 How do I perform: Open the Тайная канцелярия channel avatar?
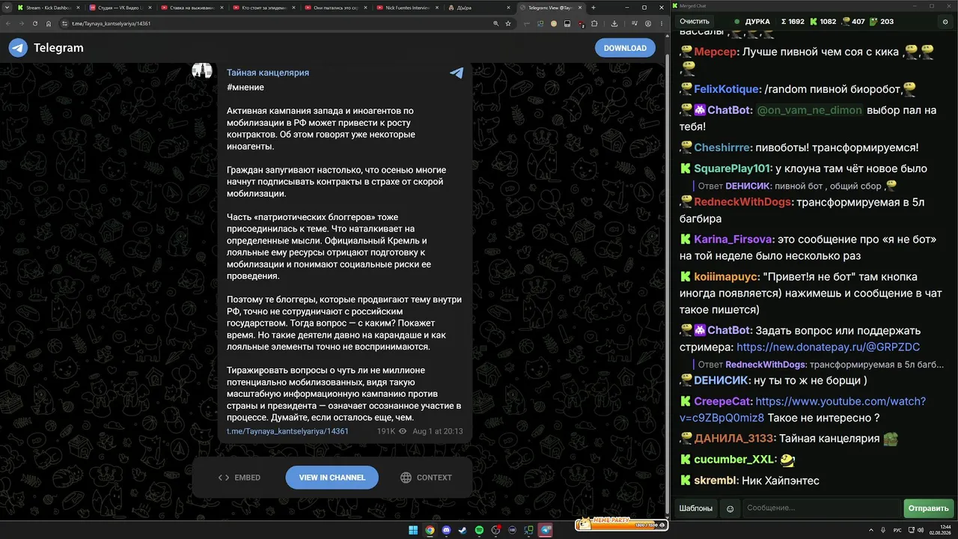point(202,71)
